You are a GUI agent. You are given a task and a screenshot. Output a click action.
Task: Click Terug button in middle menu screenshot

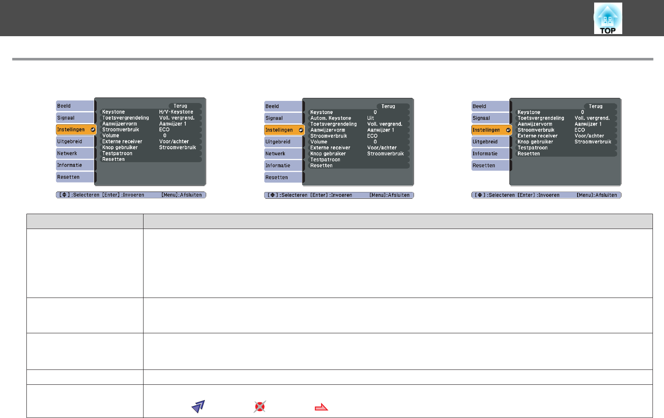point(393,106)
